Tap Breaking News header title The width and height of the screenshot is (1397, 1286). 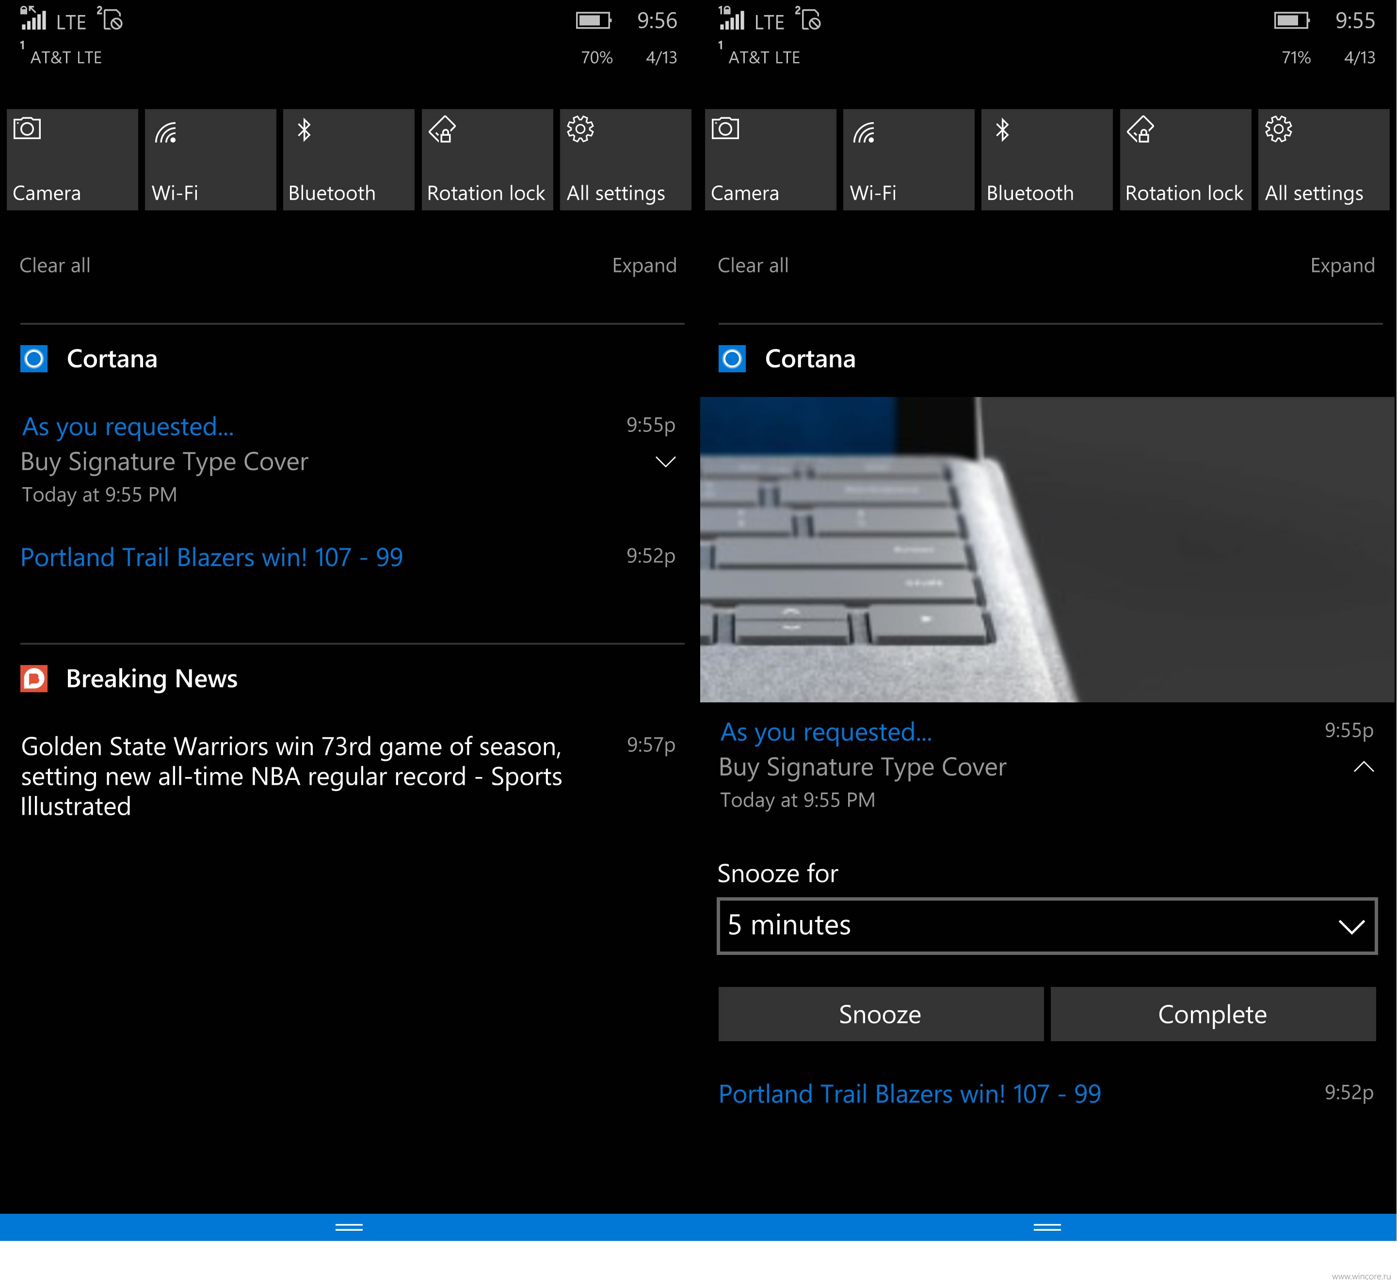152,679
